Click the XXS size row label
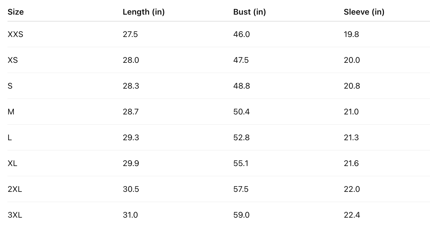This screenshot has height=234, width=430. [15, 34]
